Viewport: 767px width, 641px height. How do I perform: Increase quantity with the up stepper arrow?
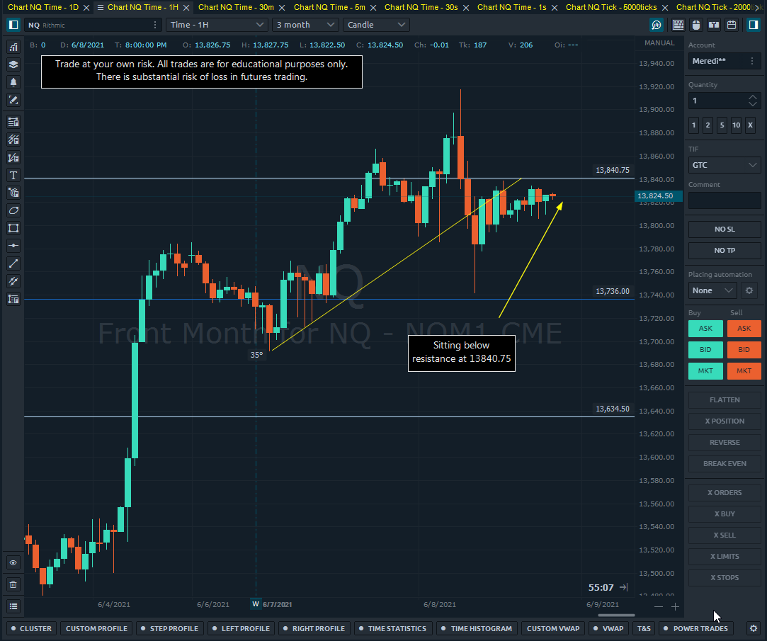pyautogui.click(x=753, y=97)
